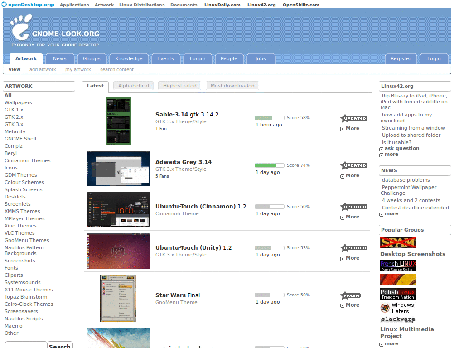Click the 74% score bar of Adwaita Grey

(x=270, y=165)
